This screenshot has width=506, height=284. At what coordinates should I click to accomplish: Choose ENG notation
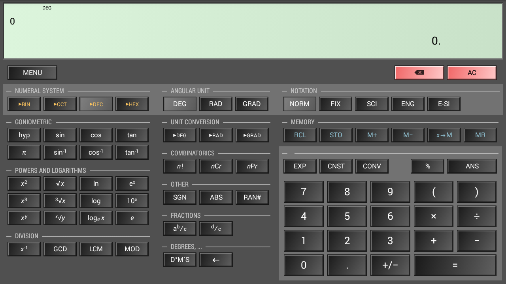[x=408, y=104]
